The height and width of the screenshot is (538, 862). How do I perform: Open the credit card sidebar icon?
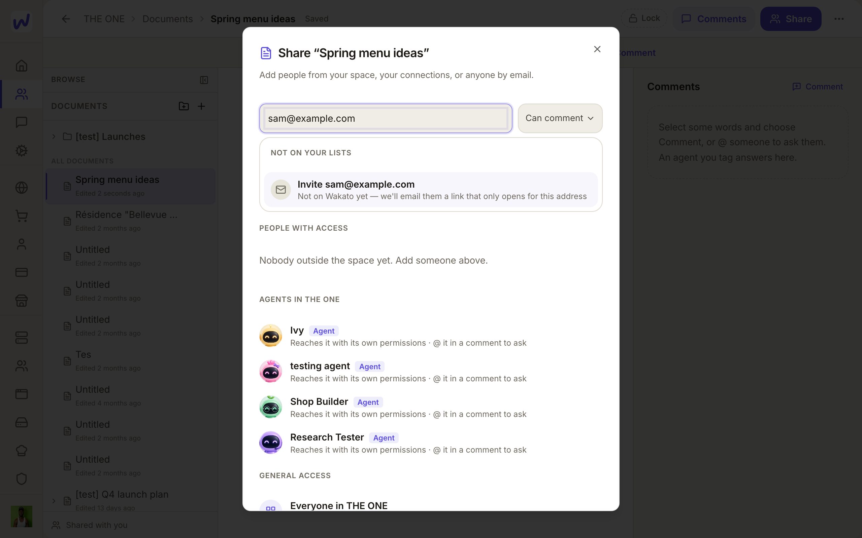click(x=21, y=273)
